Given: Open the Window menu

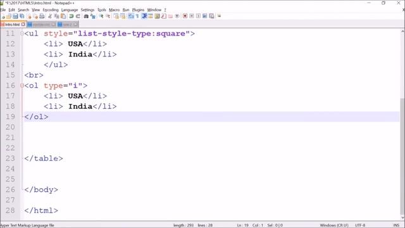Looking at the screenshot, I should click(154, 10).
